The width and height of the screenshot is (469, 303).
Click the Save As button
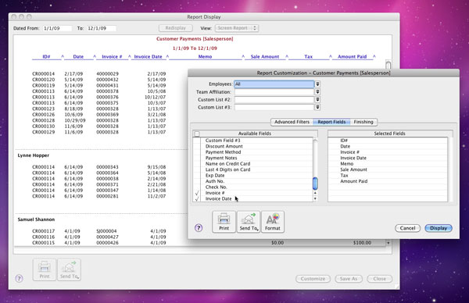(349, 279)
